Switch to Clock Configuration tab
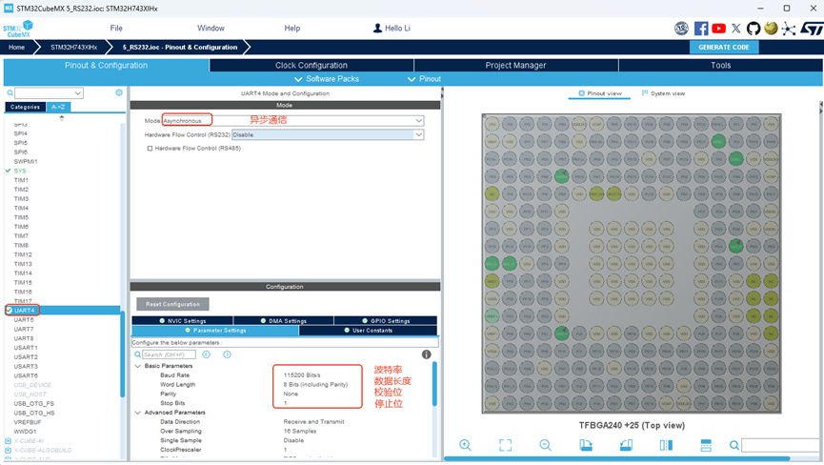 [x=312, y=65]
